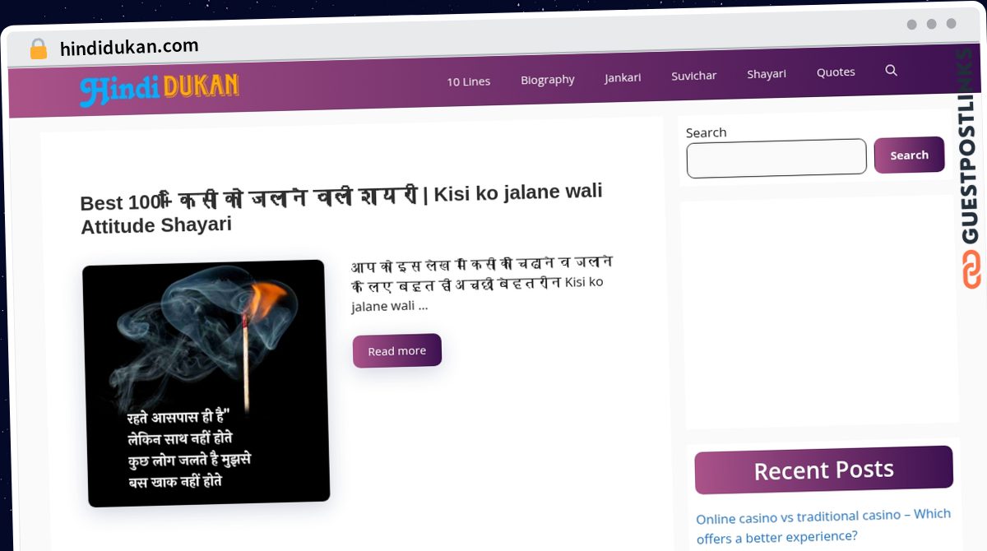Click the purple Search button
The image size is (987, 551).
909,155
